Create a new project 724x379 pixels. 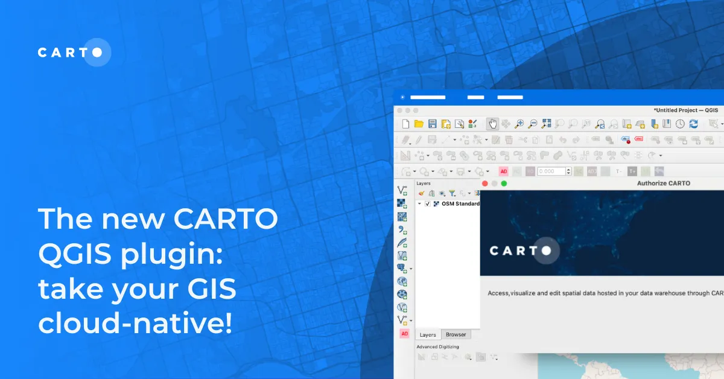406,124
